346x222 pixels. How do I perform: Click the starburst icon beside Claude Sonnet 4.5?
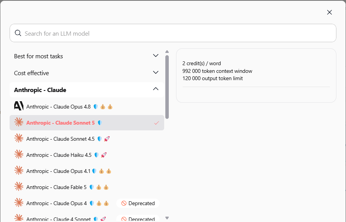click(x=18, y=138)
